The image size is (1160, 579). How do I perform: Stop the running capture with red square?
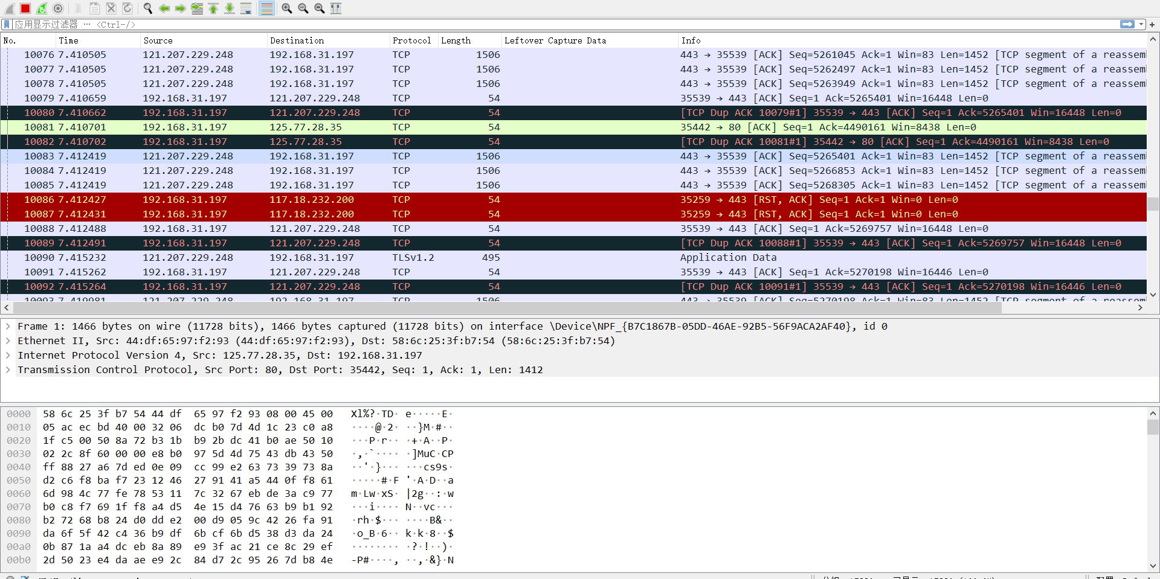(x=25, y=8)
